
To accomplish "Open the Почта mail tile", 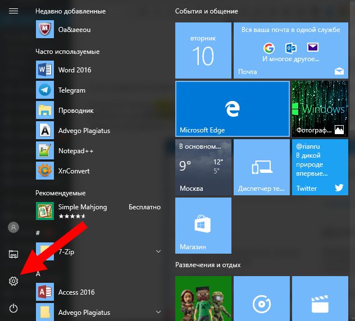I will [x=289, y=51].
